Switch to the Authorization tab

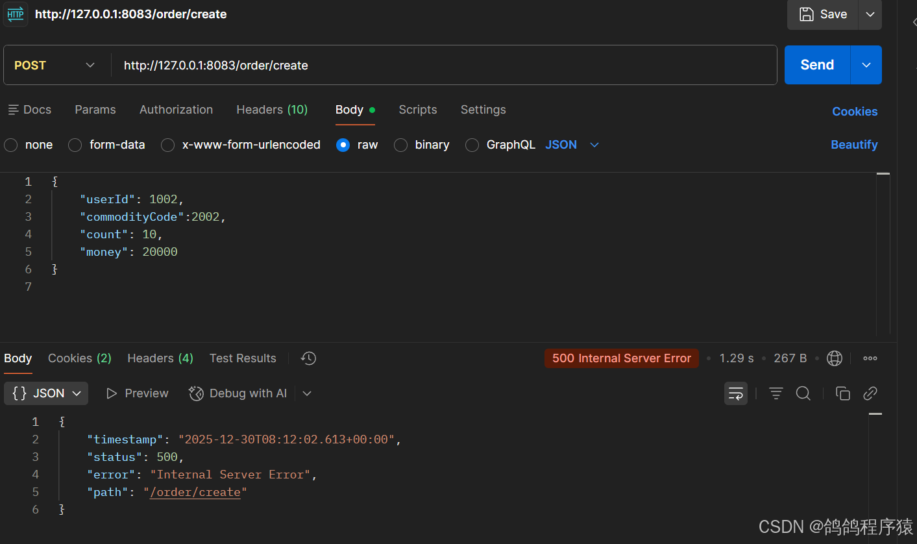176,110
